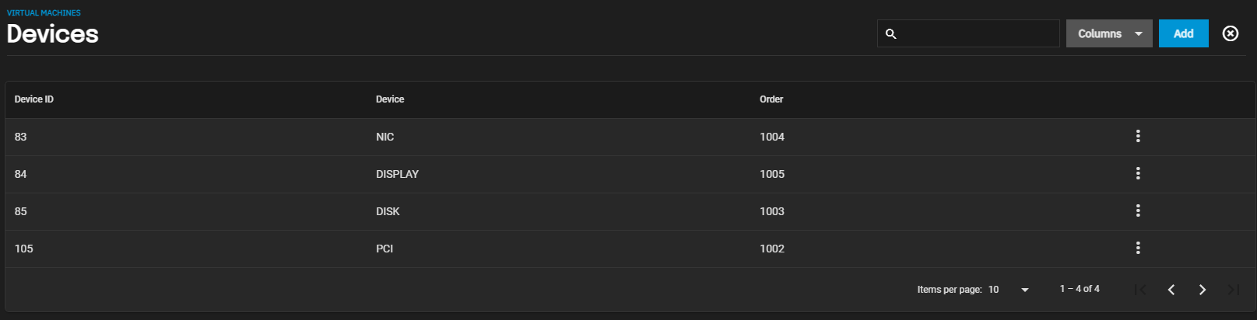Sort by Device column header
Viewport: 1257px width, 320px height.
390,99
